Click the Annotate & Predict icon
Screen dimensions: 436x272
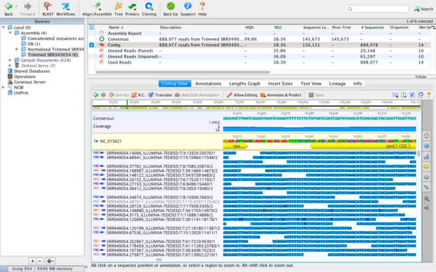[263, 95]
